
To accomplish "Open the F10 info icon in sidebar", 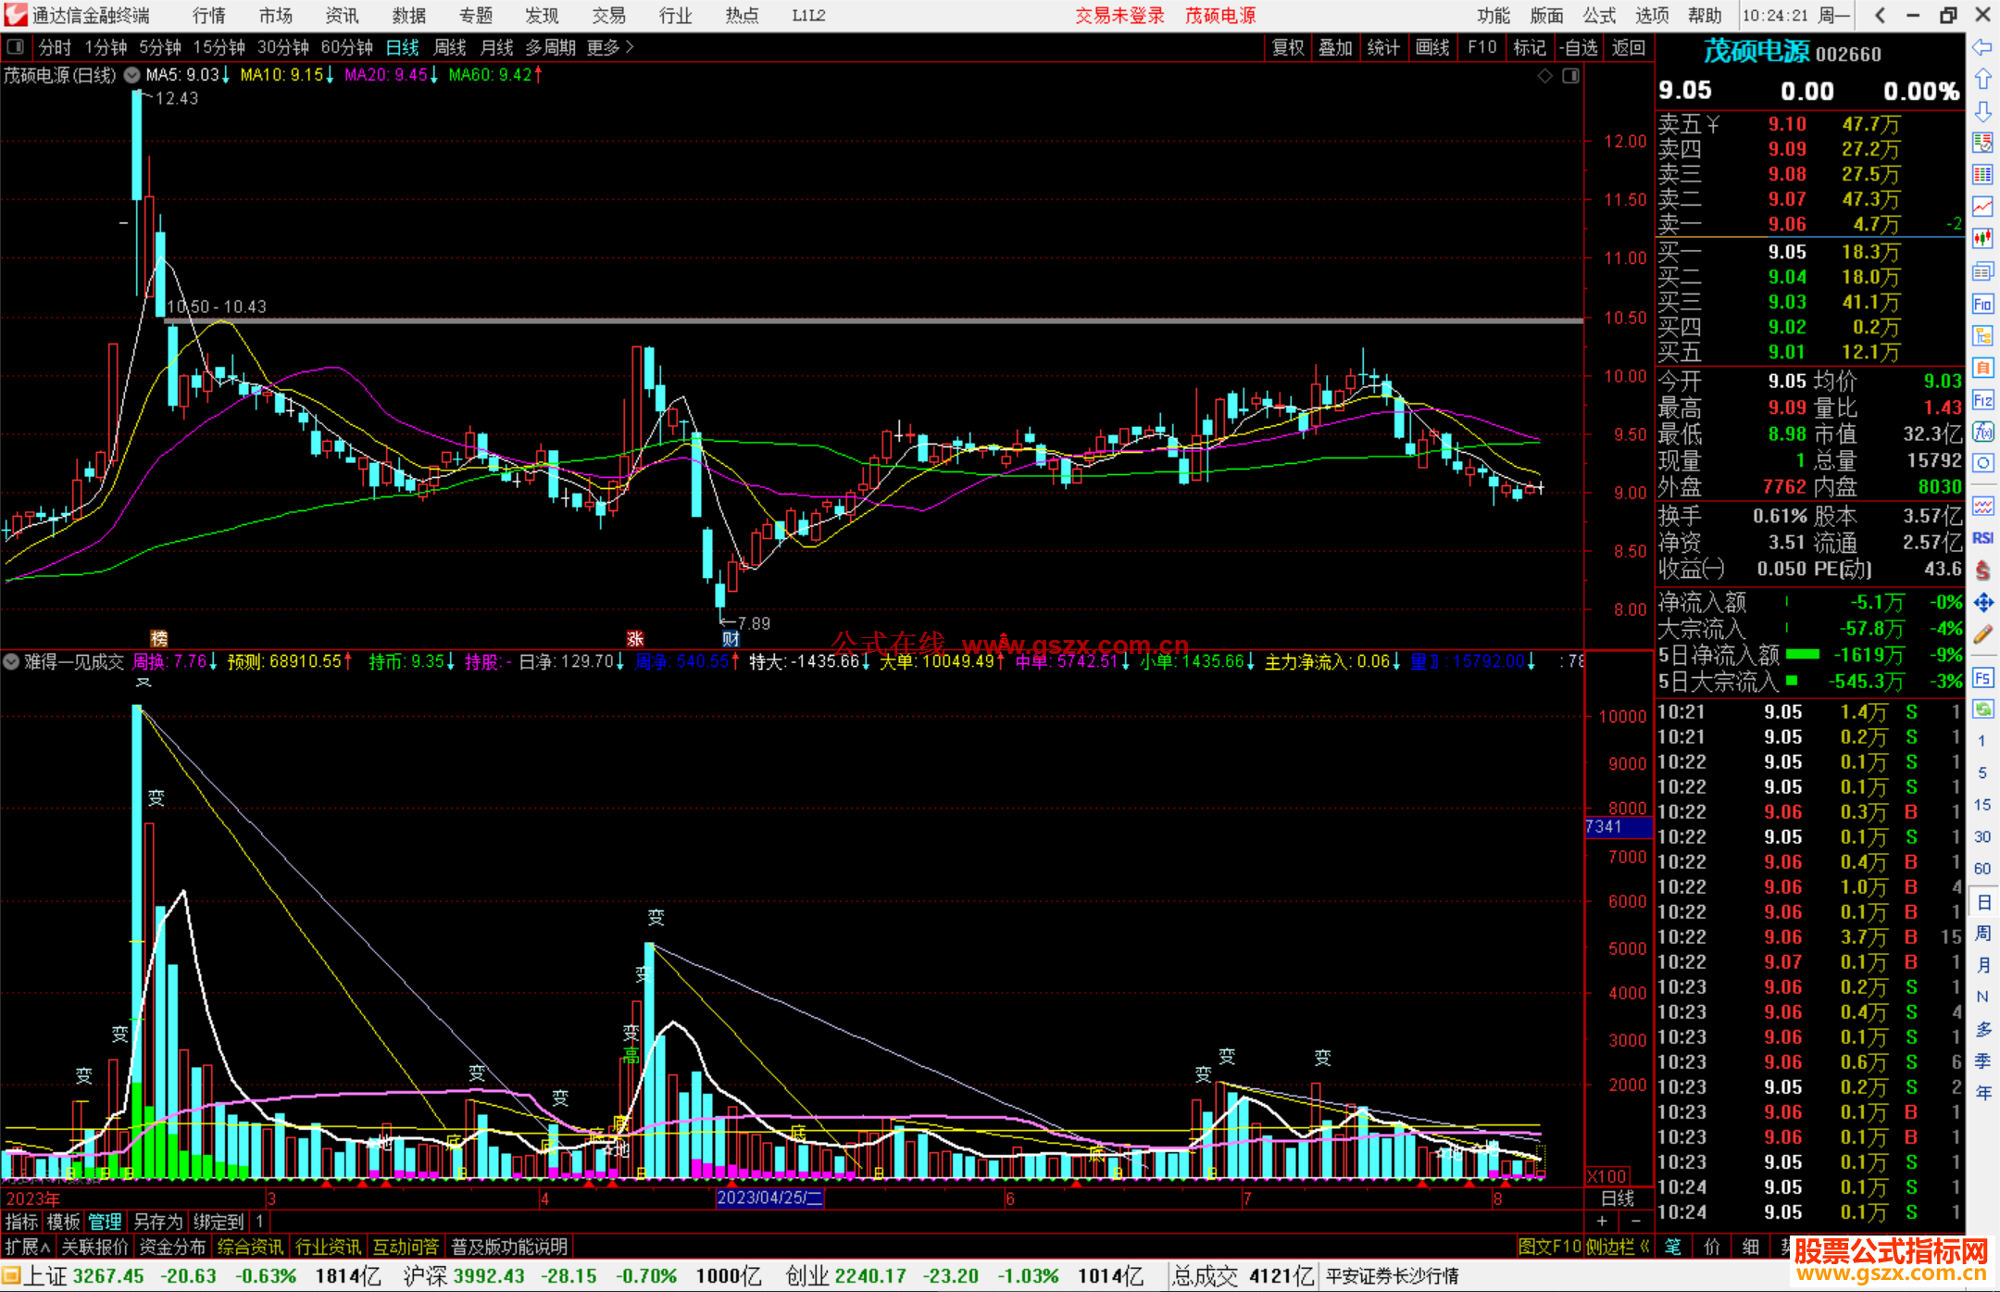I will tap(1982, 304).
